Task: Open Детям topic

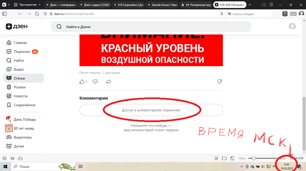Action: (x=24, y=146)
